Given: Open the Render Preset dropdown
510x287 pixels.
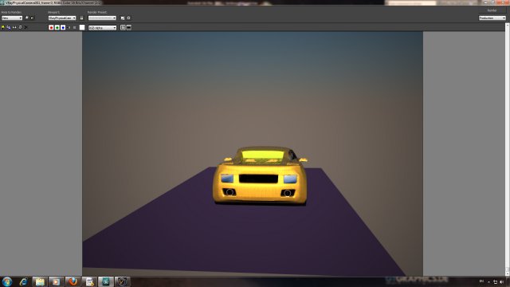Looking at the screenshot, I should [x=102, y=18].
